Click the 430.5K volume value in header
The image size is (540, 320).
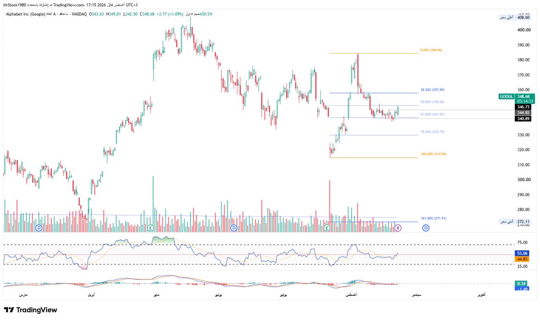pyautogui.click(x=206, y=14)
